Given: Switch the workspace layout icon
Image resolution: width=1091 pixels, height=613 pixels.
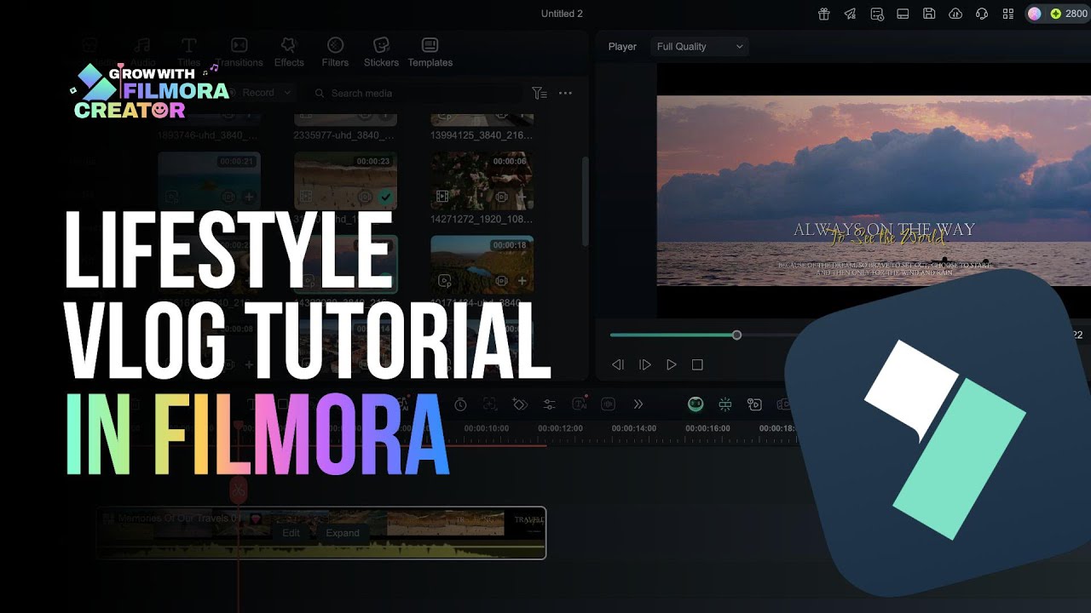Looking at the screenshot, I should [x=903, y=14].
